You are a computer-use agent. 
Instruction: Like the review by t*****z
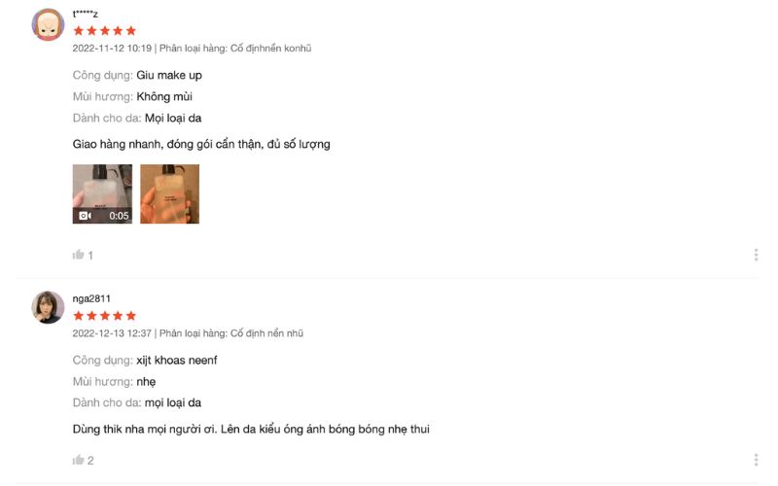79,255
